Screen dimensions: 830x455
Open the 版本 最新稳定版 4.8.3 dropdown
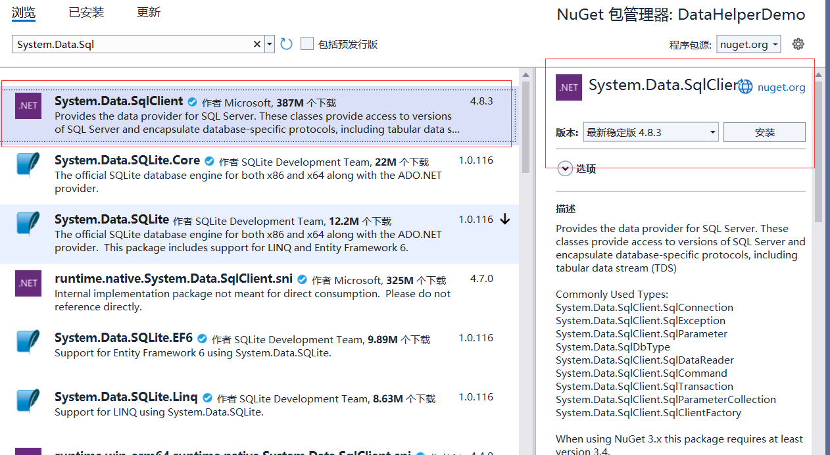(651, 132)
